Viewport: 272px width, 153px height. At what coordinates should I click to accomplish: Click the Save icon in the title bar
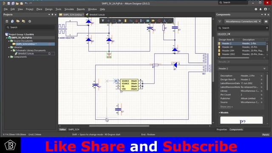click(x=8, y=3)
